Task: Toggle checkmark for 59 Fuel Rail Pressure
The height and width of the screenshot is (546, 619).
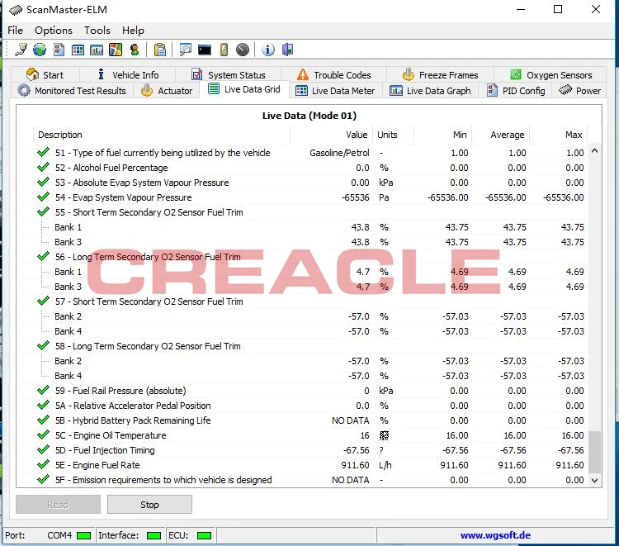Action: click(x=43, y=391)
